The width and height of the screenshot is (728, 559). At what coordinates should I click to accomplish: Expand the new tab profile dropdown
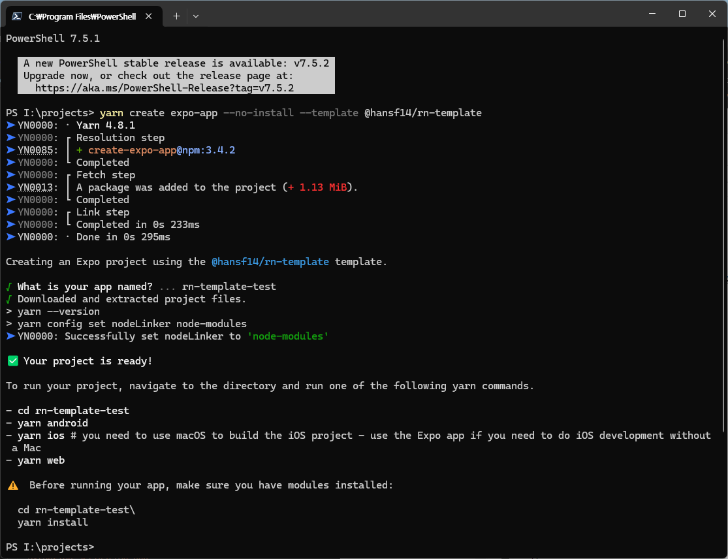tap(196, 16)
